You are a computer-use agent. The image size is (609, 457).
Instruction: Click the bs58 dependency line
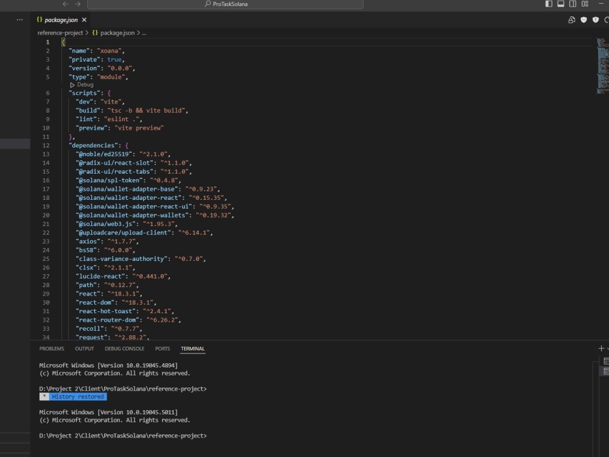(105, 250)
